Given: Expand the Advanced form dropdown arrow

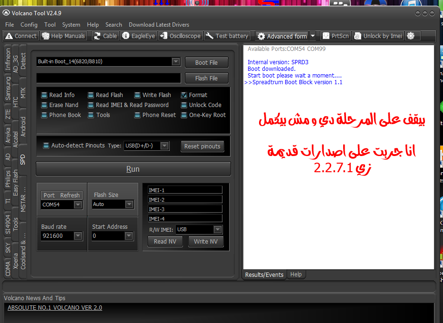Looking at the screenshot, I should click(x=313, y=36).
